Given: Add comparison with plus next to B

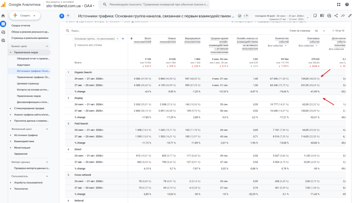Looking at the screenshot, I should (68, 16).
